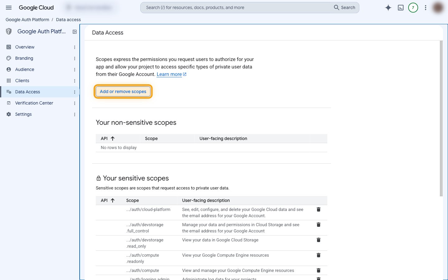Click the Verification Center checkbox icon

click(9, 103)
